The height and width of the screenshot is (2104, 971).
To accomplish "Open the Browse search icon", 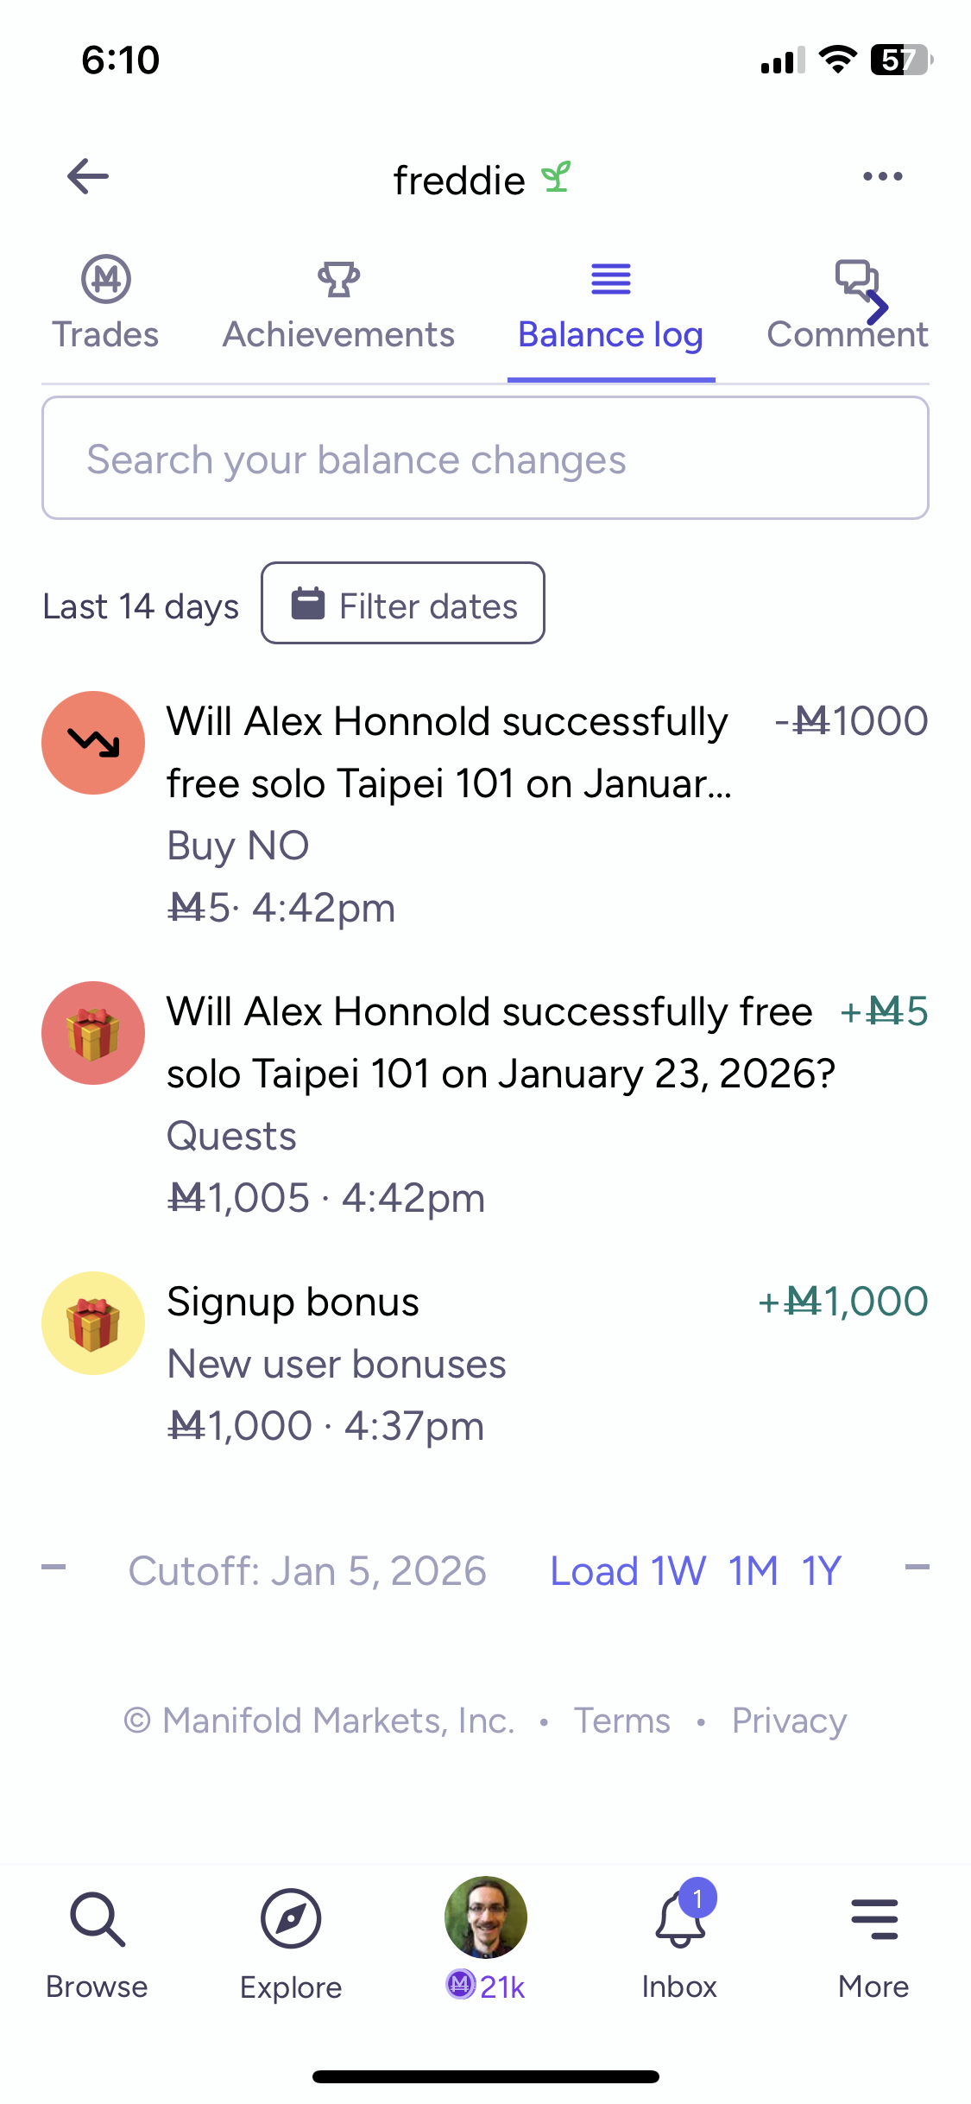I will pyautogui.click(x=98, y=1921).
